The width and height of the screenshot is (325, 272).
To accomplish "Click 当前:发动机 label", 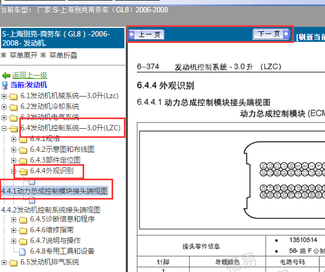I will click(x=28, y=85).
